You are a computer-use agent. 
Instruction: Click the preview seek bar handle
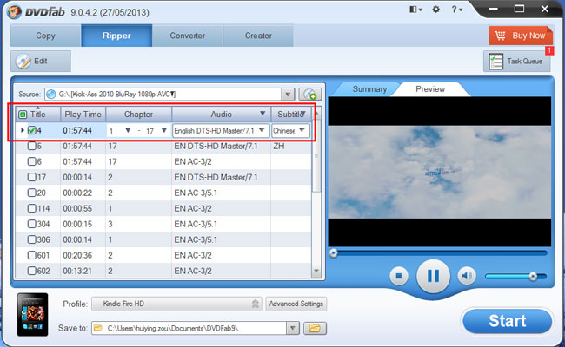point(334,253)
